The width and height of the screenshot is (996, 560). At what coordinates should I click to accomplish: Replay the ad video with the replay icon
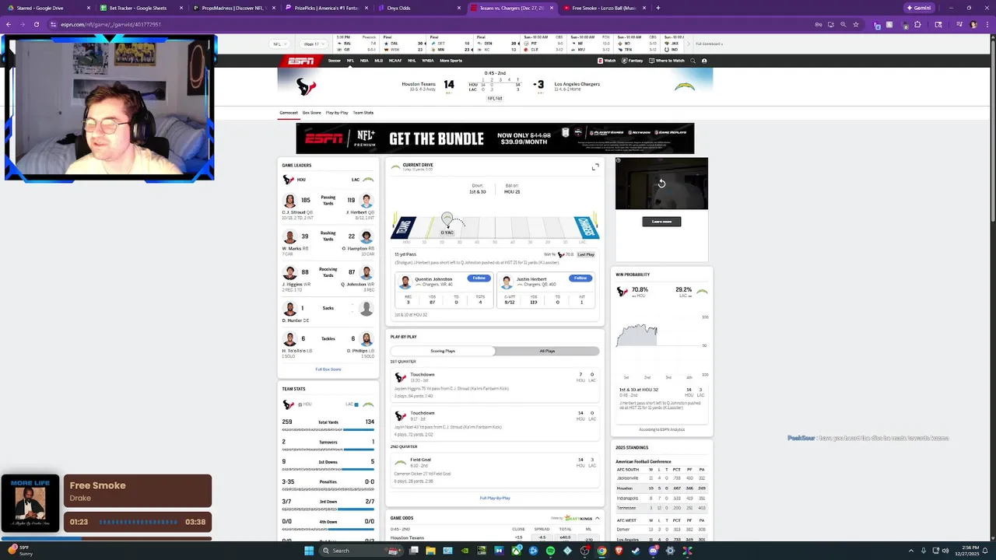(661, 184)
